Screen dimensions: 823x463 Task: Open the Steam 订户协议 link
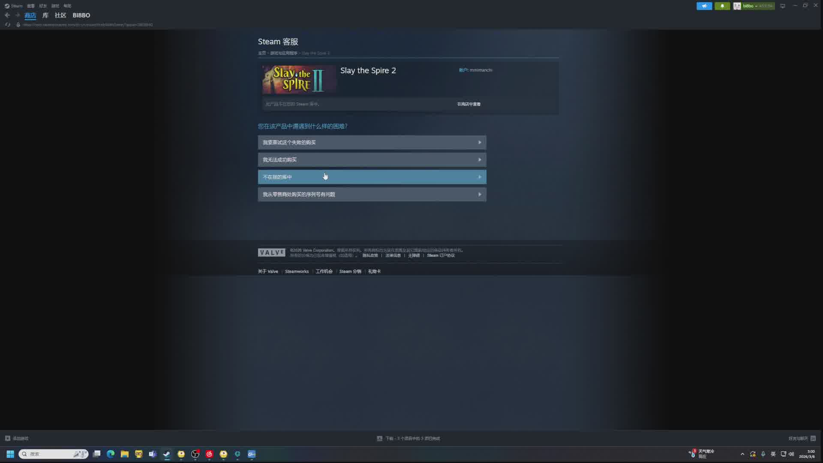(x=441, y=256)
